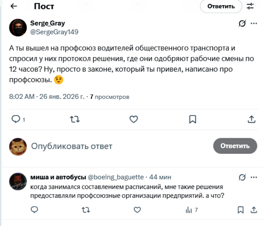Click the back arrow icon

(14, 6)
